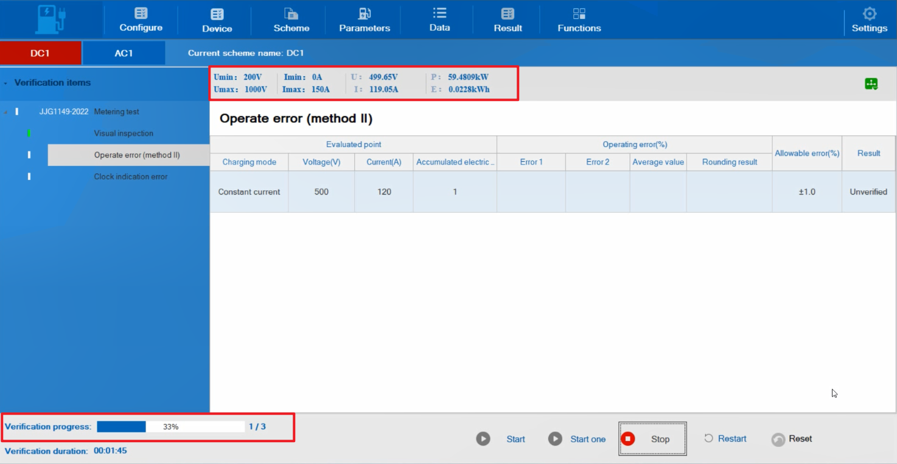Image resolution: width=897 pixels, height=464 pixels.
Task: Click the verification progress bar
Action: pyautogui.click(x=170, y=427)
